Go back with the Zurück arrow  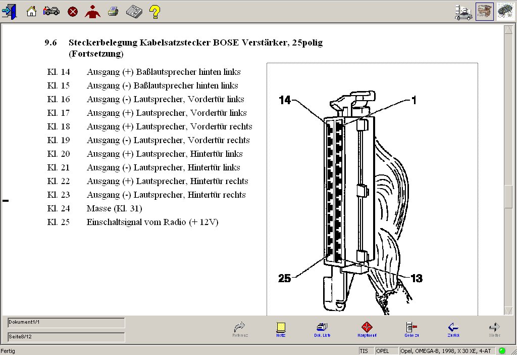pyautogui.click(x=453, y=329)
